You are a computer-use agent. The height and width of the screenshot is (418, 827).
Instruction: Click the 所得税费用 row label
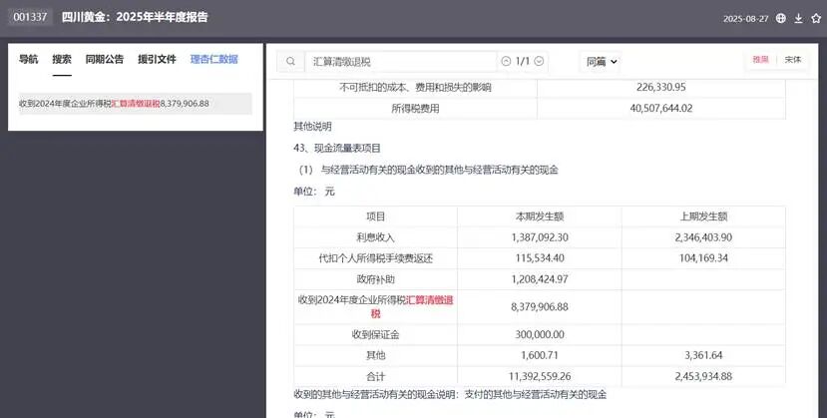pos(416,109)
